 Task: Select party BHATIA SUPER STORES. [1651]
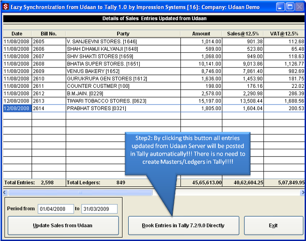point(123,64)
